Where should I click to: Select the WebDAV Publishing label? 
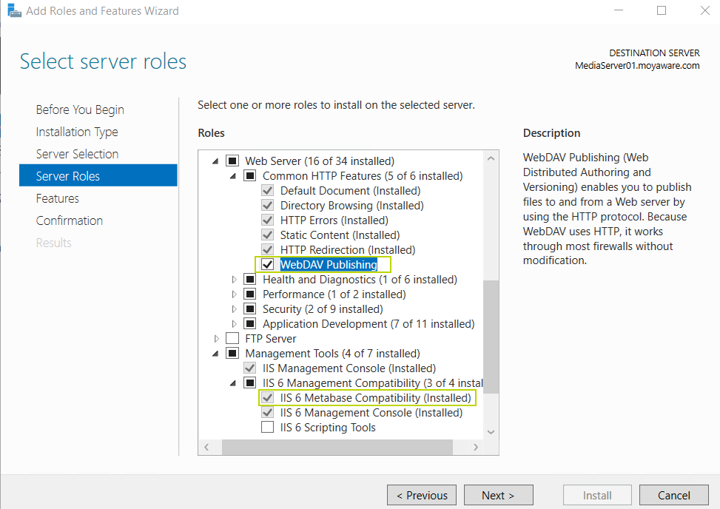tap(329, 264)
